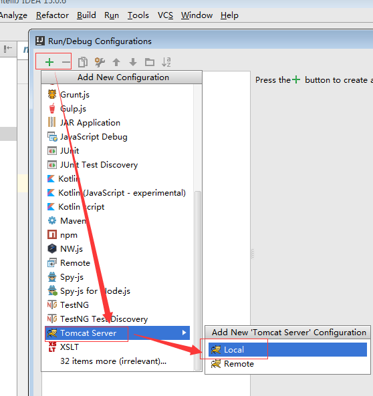The height and width of the screenshot is (396, 373).
Task: Open the Window menu
Action: tap(197, 15)
